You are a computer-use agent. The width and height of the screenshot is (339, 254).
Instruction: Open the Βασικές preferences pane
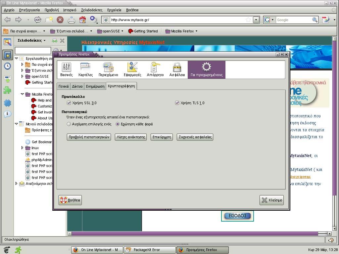click(x=66, y=69)
